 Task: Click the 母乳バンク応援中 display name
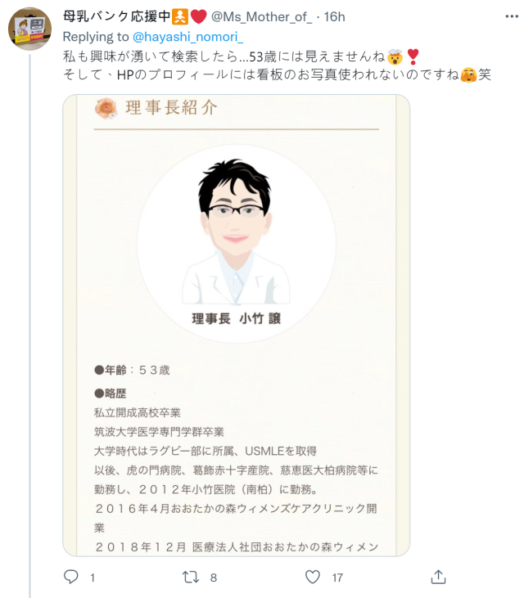pyautogui.click(x=116, y=16)
